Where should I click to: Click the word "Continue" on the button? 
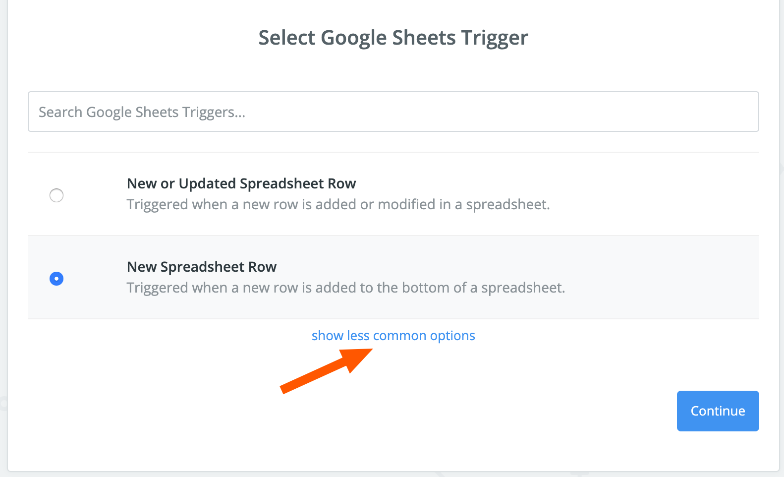[718, 411]
